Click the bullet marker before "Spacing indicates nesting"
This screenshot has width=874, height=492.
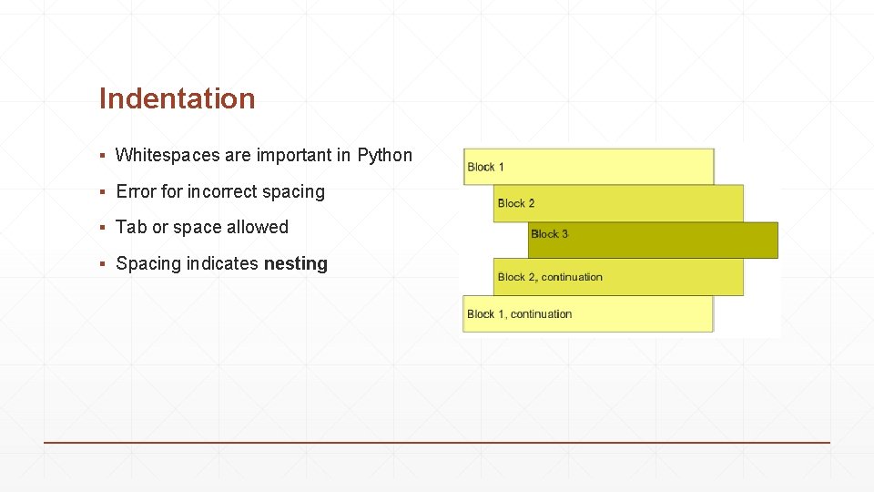(103, 263)
